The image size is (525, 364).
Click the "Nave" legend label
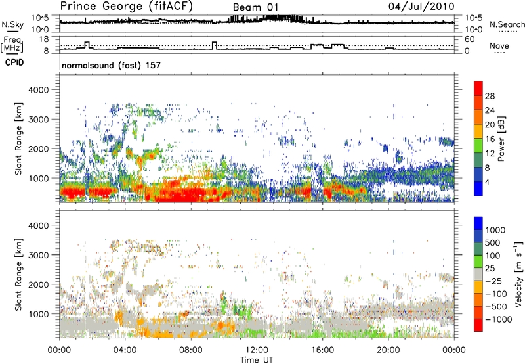pyautogui.click(x=499, y=46)
